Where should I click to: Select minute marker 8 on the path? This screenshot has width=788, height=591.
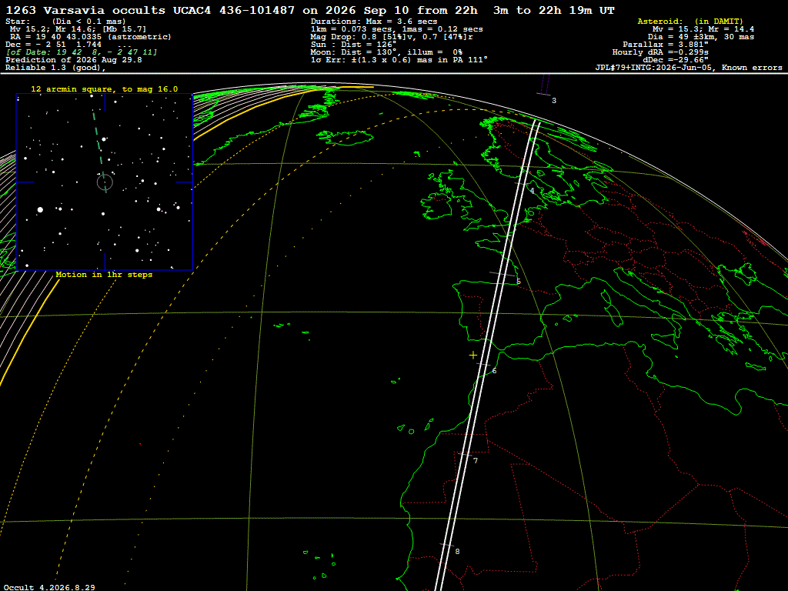(x=457, y=551)
